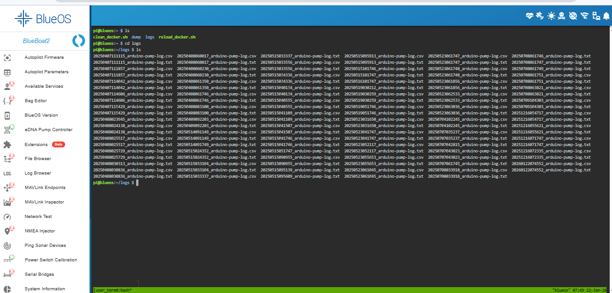The image size is (612, 293).
Task: Toggle the sun theme brightness icon
Action: point(551,16)
